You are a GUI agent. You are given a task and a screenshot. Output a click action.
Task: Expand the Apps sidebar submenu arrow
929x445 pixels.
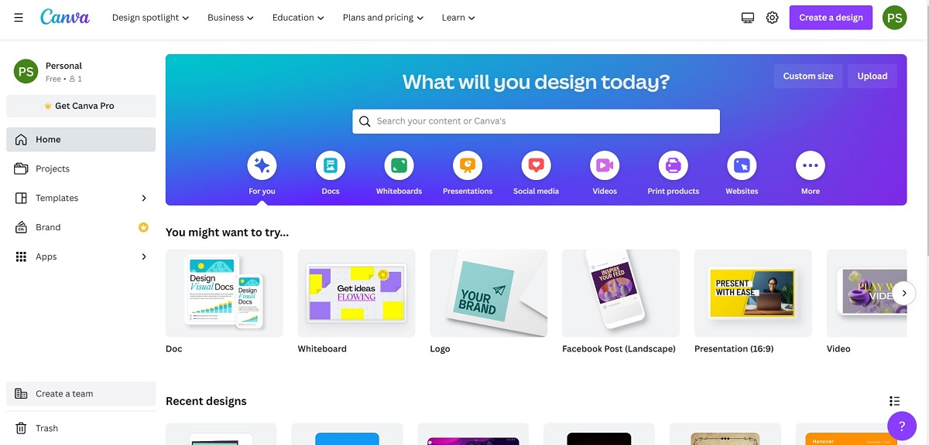coord(144,256)
